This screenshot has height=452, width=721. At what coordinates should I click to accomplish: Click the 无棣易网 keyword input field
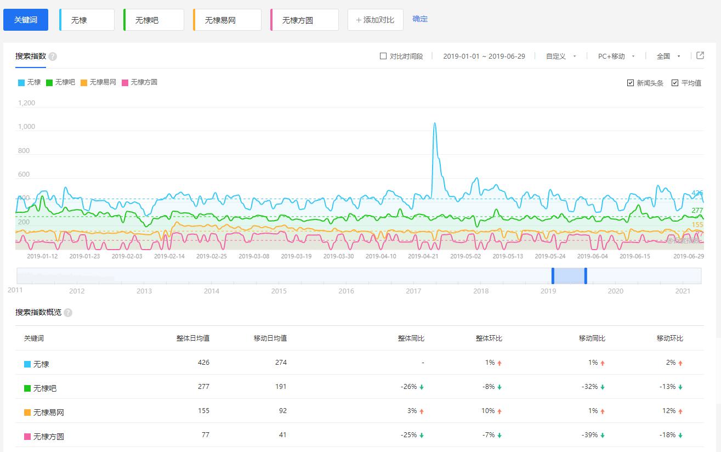pyautogui.click(x=228, y=20)
